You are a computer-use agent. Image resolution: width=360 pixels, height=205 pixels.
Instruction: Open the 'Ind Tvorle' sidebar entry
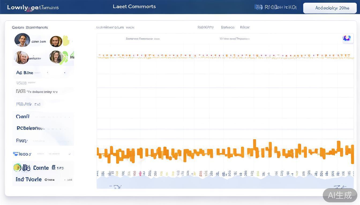[x=29, y=179]
